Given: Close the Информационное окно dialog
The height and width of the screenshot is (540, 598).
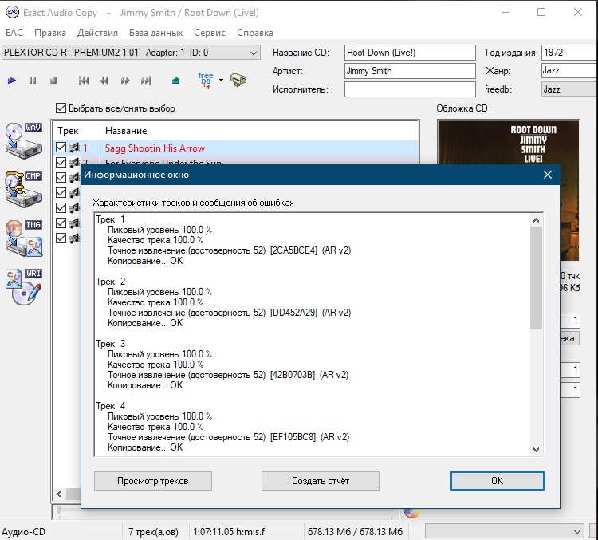Looking at the screenshot, I should point(548,175).
